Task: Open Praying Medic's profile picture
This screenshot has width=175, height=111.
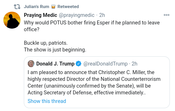Action: coord(12,20)
